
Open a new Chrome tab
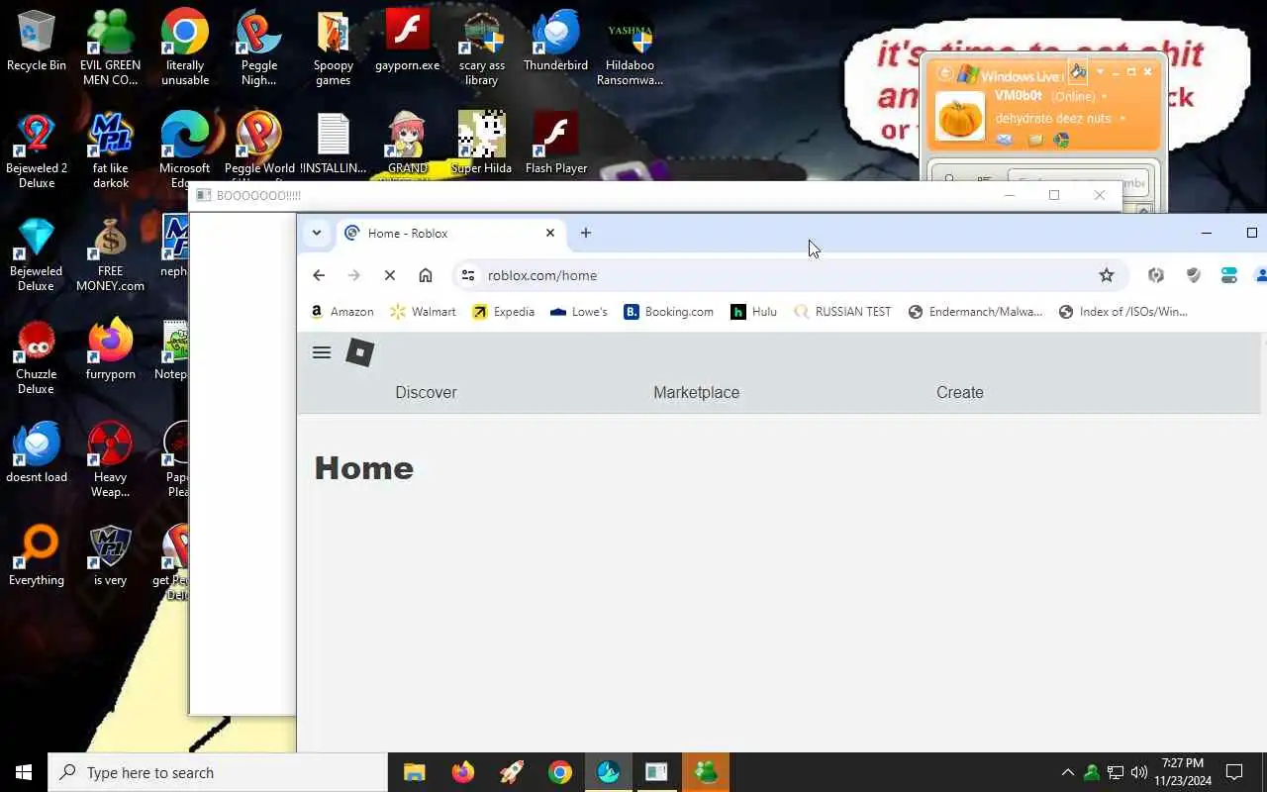pos(586,233)
